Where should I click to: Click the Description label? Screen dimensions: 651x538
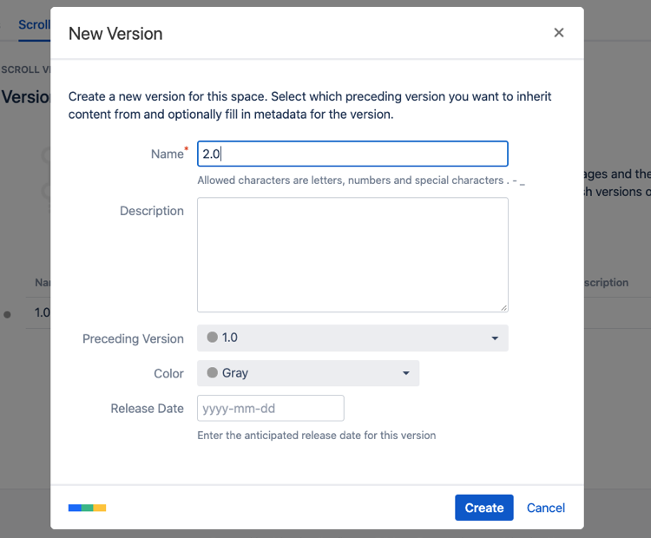(x=152, y=211)
